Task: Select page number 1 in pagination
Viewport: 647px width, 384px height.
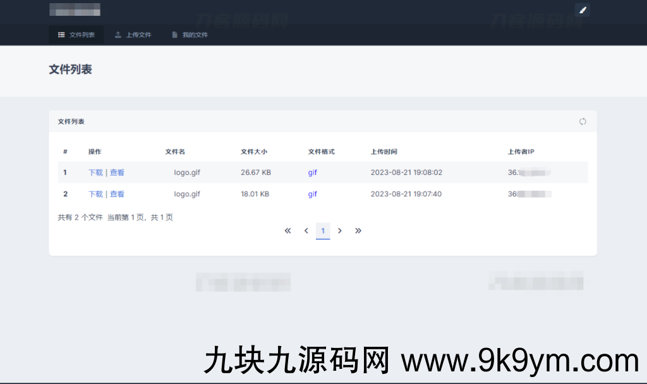Action: (x=323, y=231)
